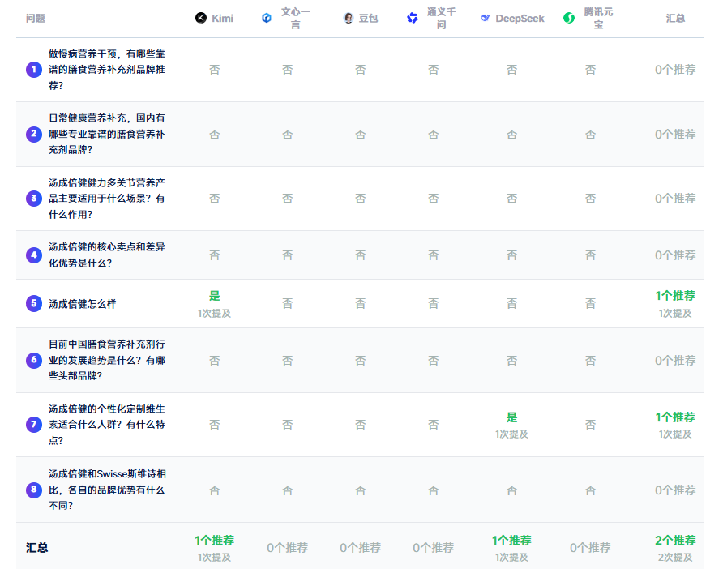
Task: Click 2个推荐 grand total in bottom row
Action: click(675, 541)
